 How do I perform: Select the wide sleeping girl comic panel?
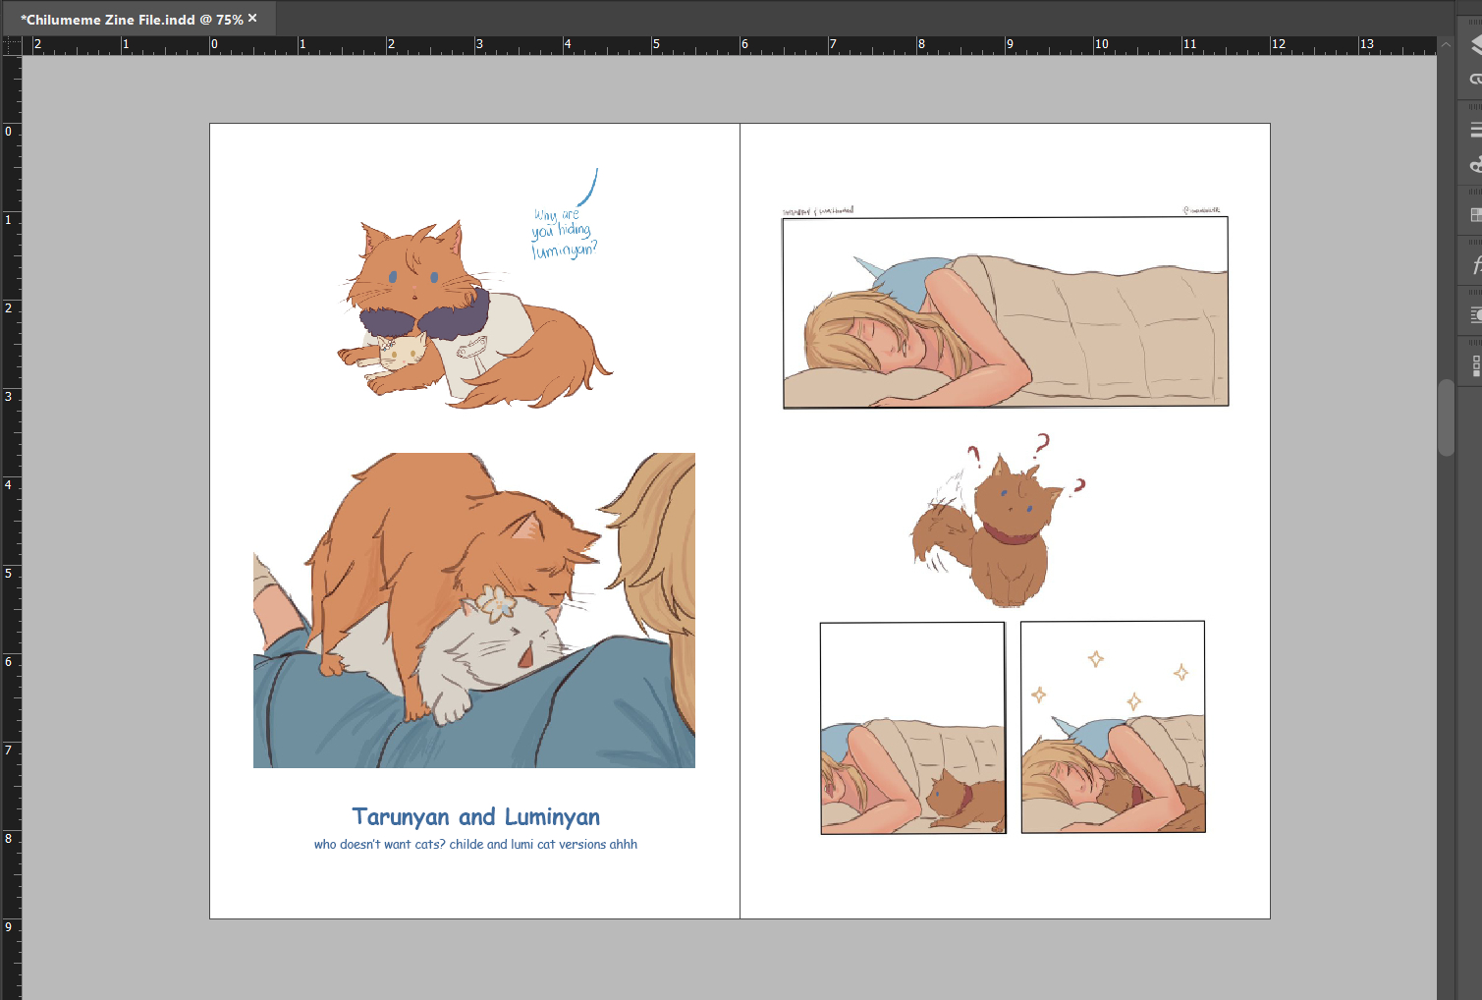pos(1005,311)
